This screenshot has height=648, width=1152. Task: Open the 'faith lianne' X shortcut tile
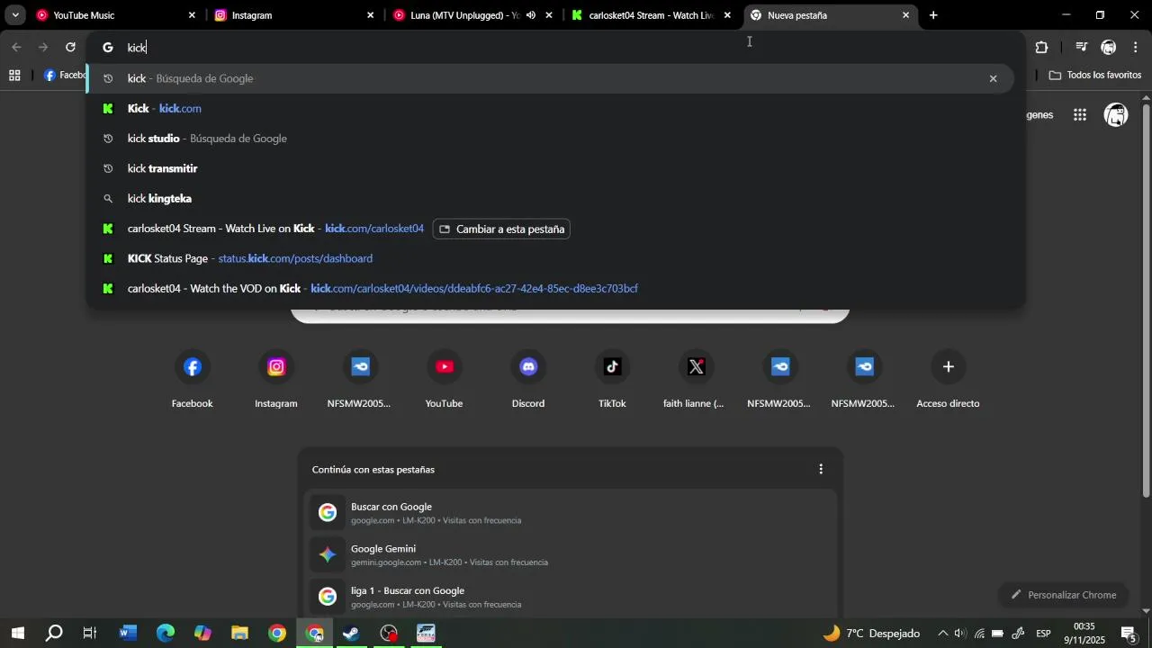(x=696, y=379)
